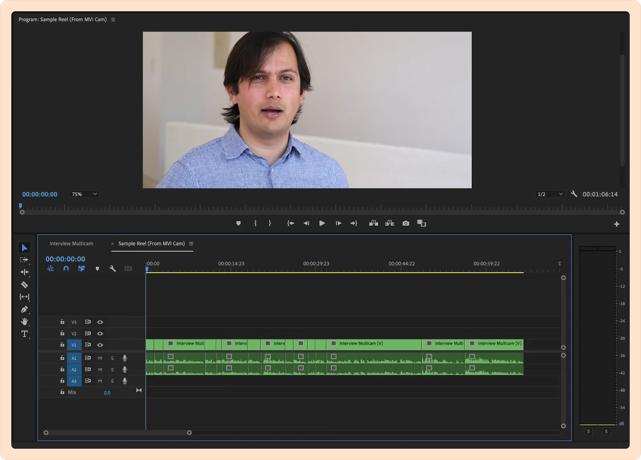
Task: Select the Interview Multicam [V] clip
Action: coord(373,343)
